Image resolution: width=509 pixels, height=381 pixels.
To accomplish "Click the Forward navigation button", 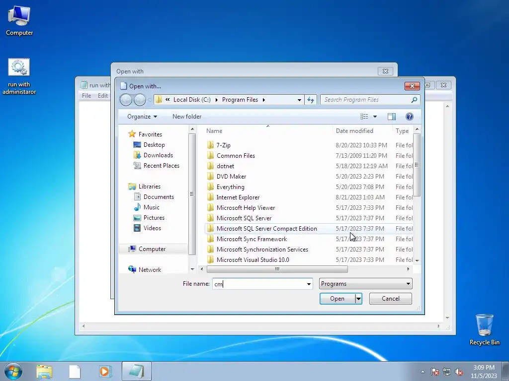I will (140, 100).
